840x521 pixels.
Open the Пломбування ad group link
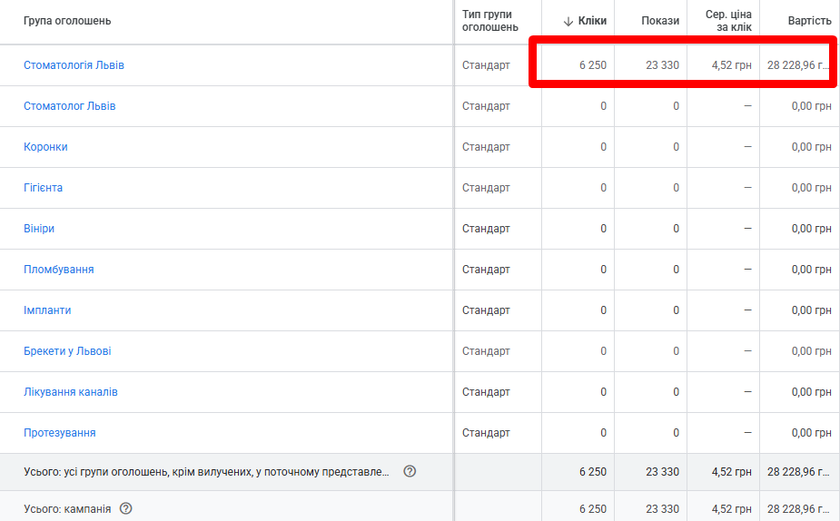(59, 270)
